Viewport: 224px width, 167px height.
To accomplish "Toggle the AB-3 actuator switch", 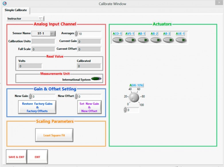I will 168,40.
